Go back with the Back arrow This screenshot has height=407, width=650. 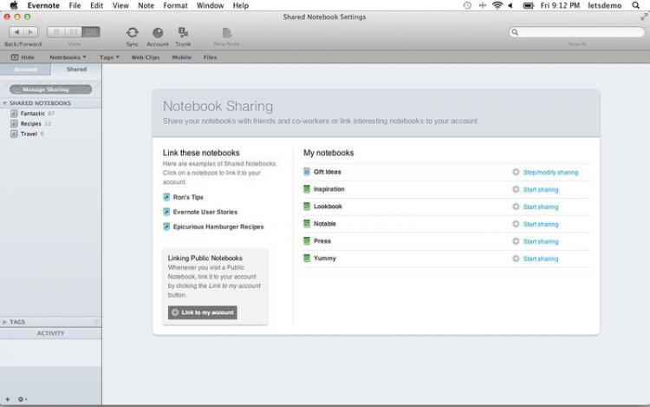click(x=16, y=32)
